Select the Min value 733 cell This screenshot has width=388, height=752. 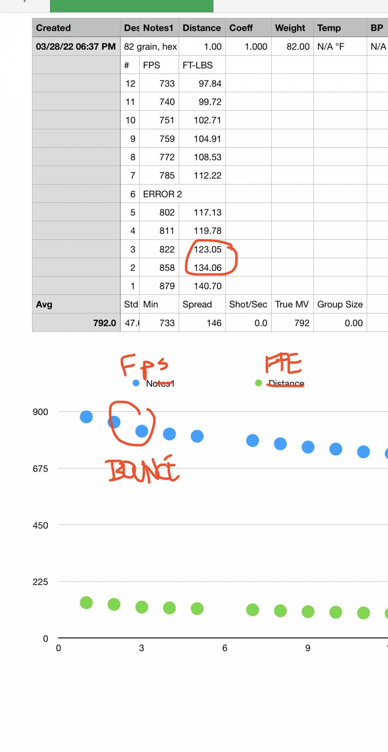point(159,323)
